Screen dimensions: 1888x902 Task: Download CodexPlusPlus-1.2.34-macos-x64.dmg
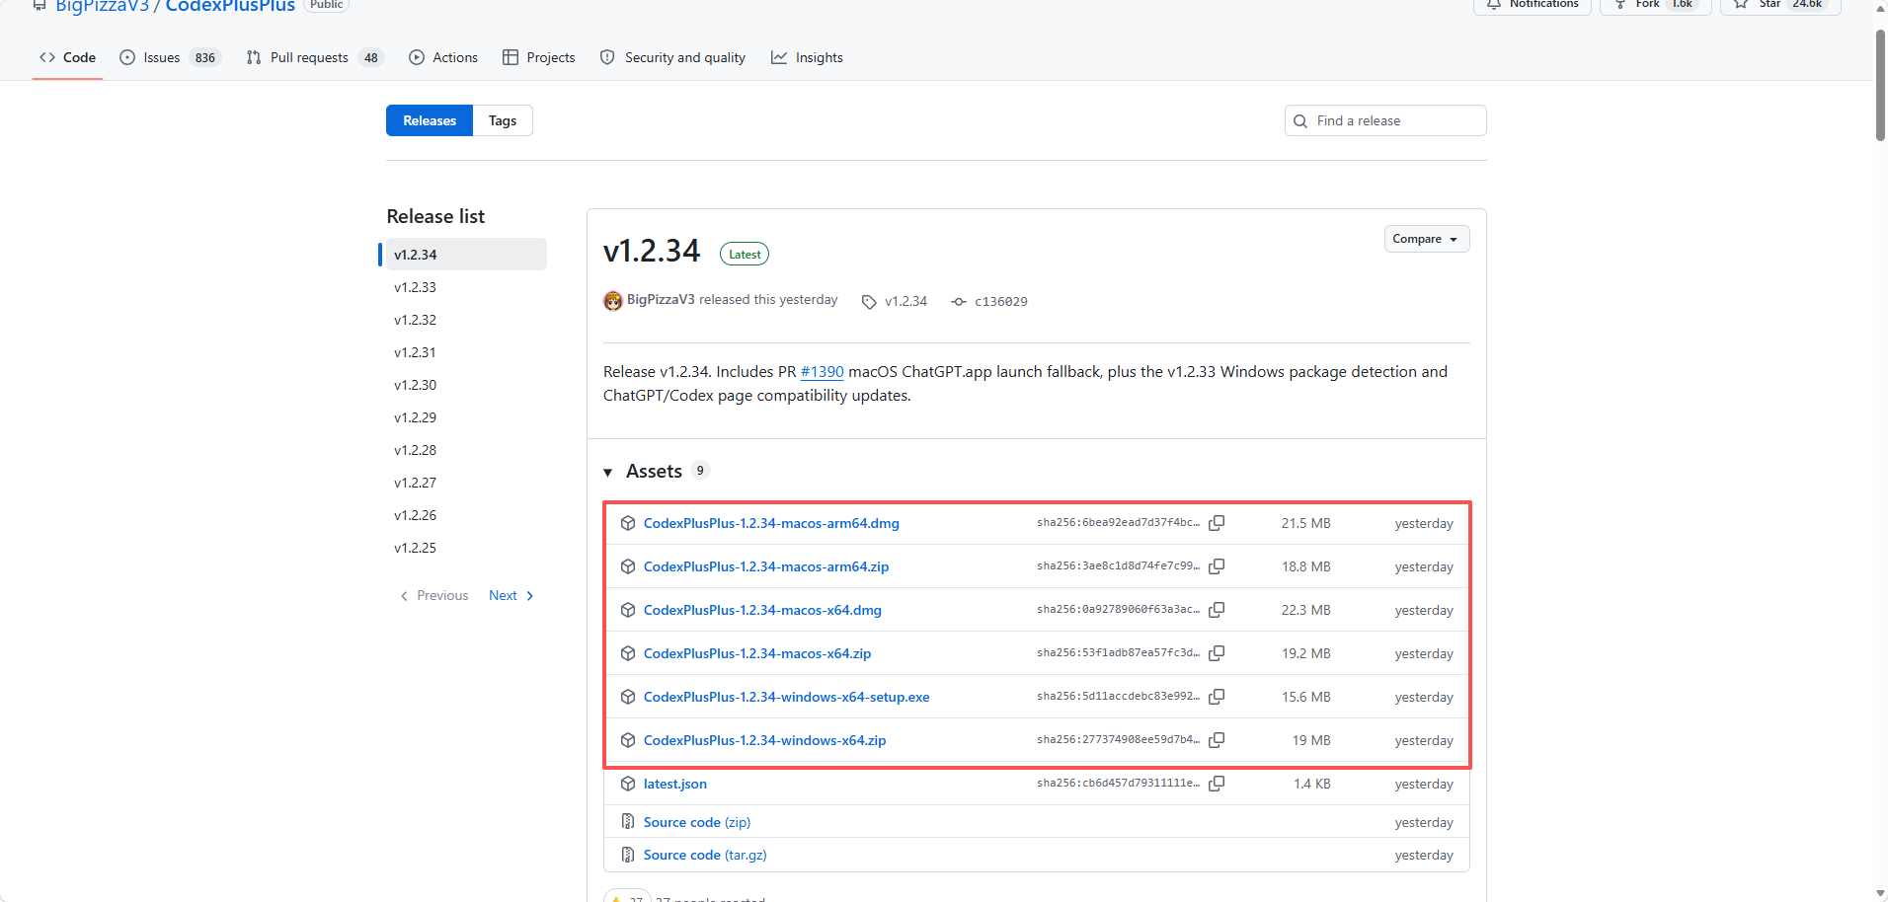(x=762, y=610)
